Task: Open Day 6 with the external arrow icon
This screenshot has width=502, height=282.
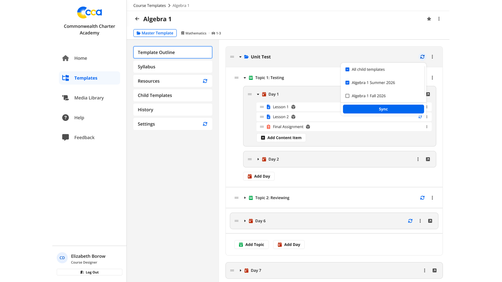Action: click(x=430, y=221)
